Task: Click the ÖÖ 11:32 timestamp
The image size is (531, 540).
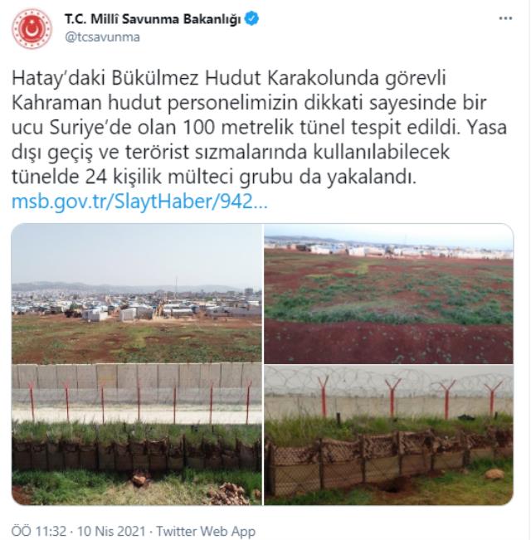Action: coord(39,531)
